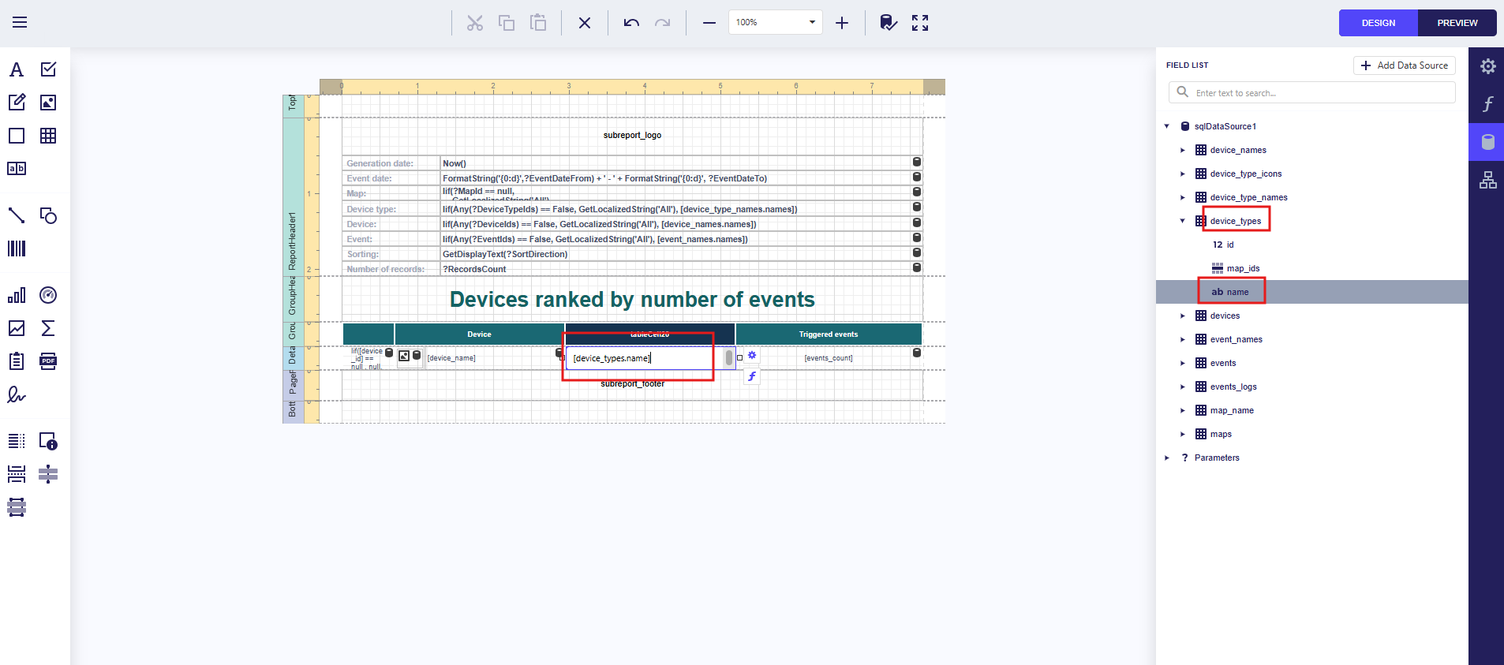
Task: Select the Bar Code tool
Action: [17, 248]
